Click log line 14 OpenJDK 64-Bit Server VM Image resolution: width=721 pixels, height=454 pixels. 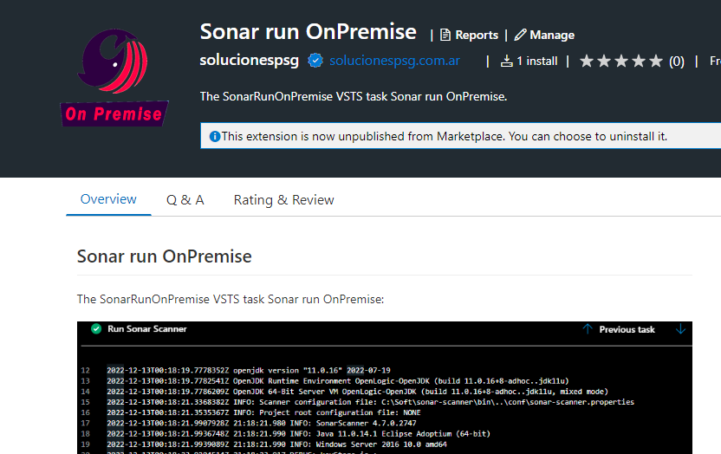[357, 392]
